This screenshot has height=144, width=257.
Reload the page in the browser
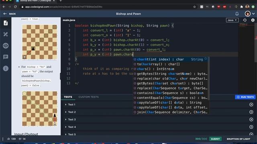pyautogui.click(x=15, y=7)
